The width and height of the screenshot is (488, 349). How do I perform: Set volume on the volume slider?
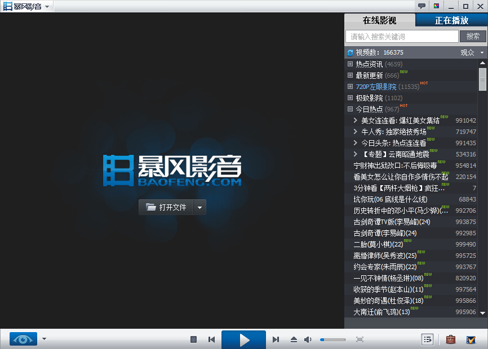point(332,339)
